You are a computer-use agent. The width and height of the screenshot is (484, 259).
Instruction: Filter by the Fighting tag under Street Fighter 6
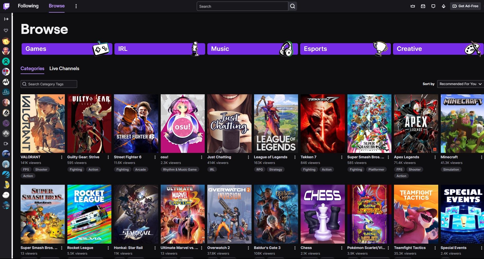pos(122,169)
